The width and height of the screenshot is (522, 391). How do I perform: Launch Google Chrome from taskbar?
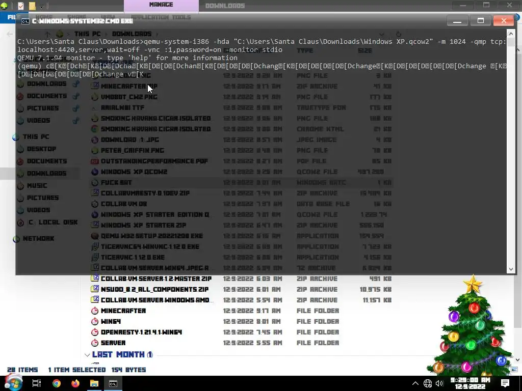point(57,383)
